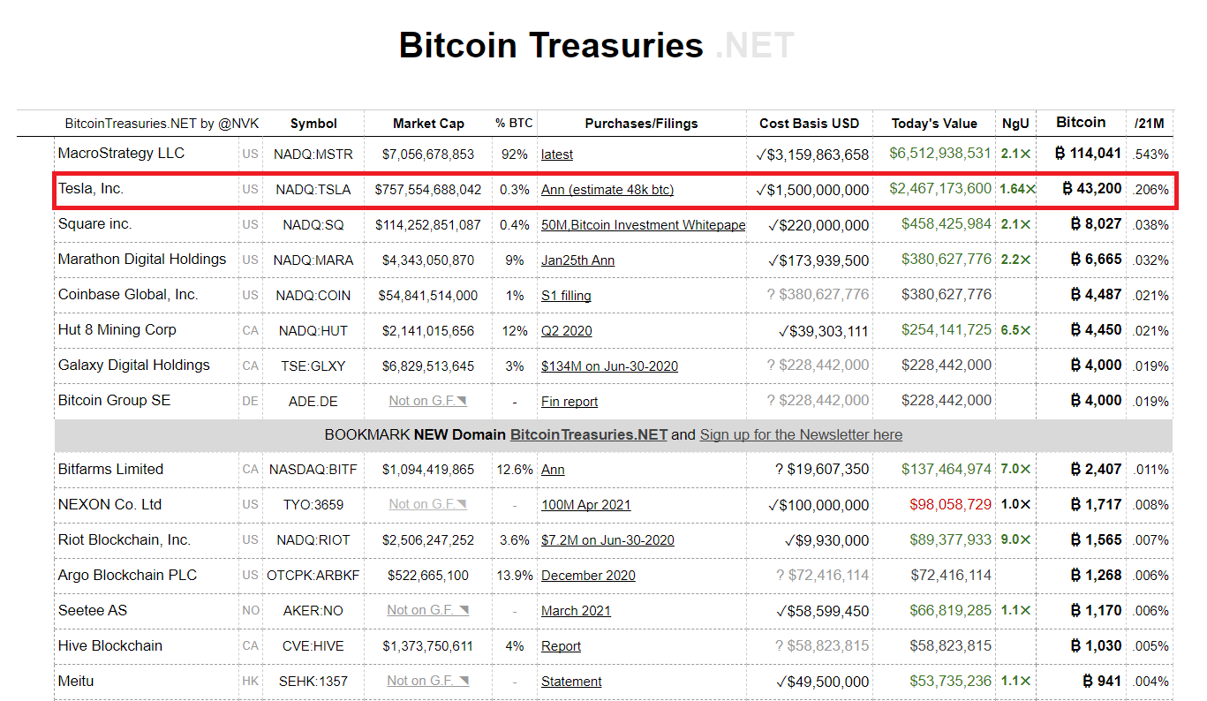Select 'Marathon Digital Holdings' company name
Screen dimensions: 1207x701
pyautogui.click(x=142, y=260)
